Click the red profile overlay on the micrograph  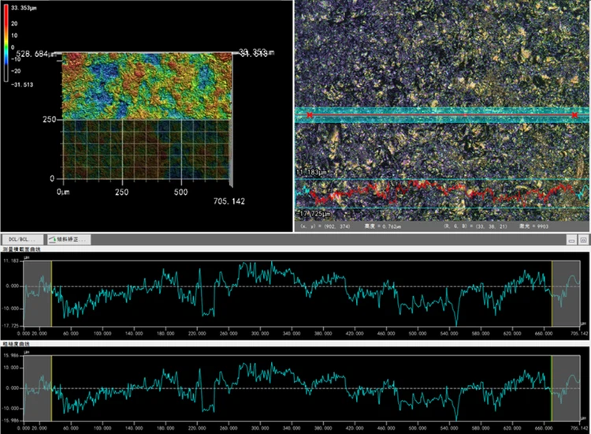tap(441, 192)
